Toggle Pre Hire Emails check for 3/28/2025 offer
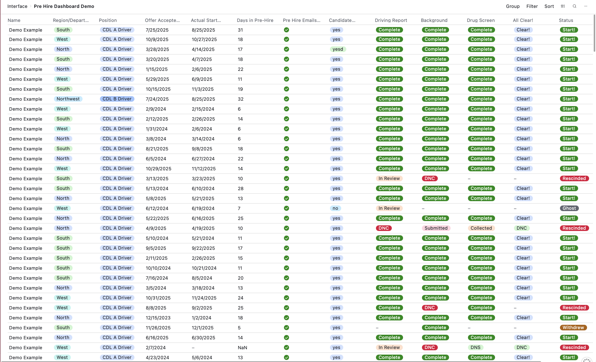 pyautogui.click(x=286, y=49)
